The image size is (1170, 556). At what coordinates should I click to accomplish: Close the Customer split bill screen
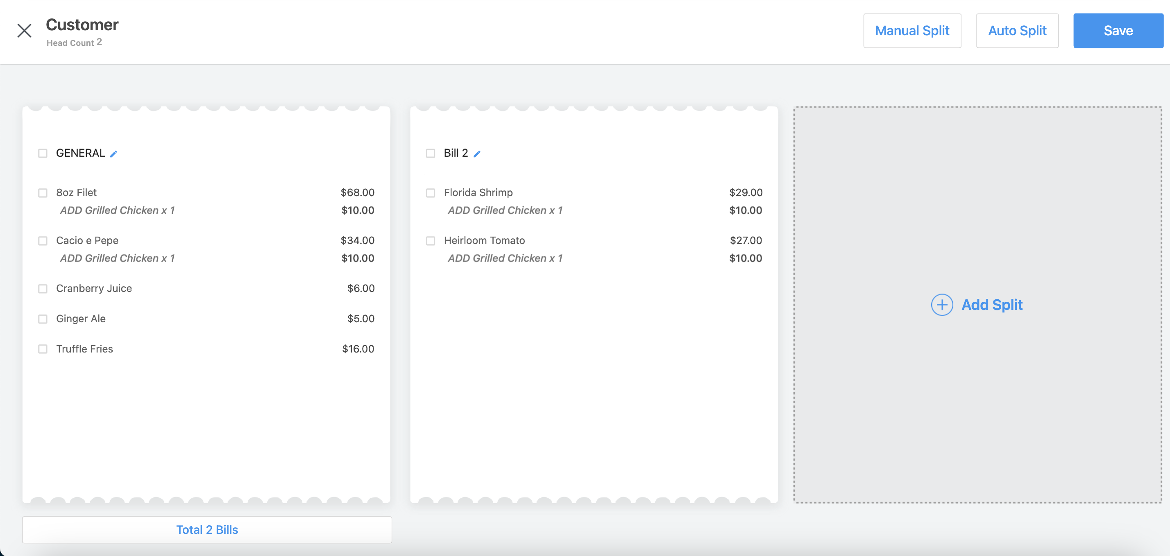coord(24,31)
